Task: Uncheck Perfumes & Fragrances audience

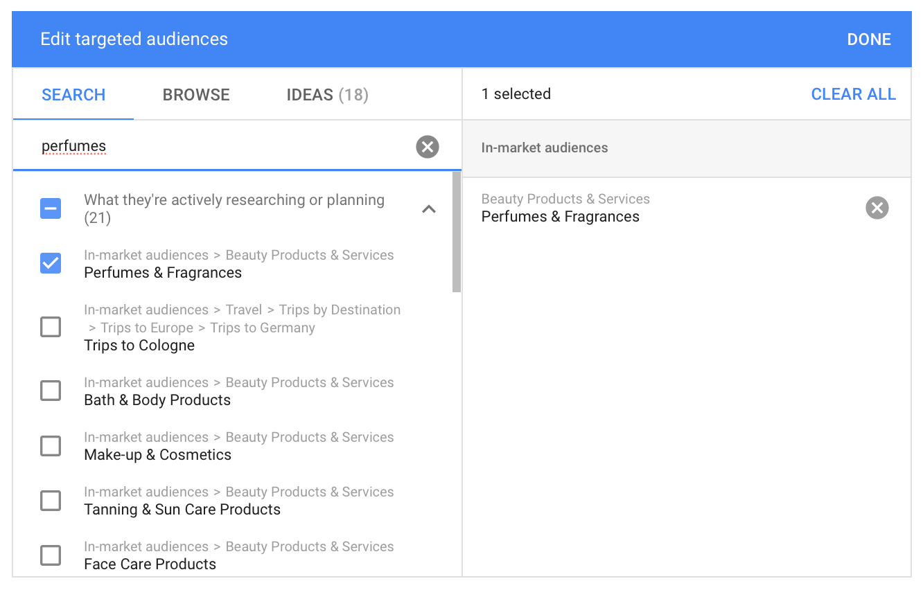Action: tap(51, 263)
